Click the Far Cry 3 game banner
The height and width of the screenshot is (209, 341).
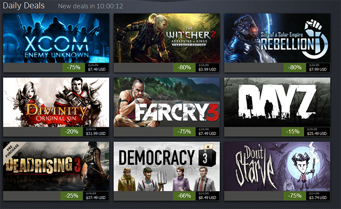click(x=166, y=102)
